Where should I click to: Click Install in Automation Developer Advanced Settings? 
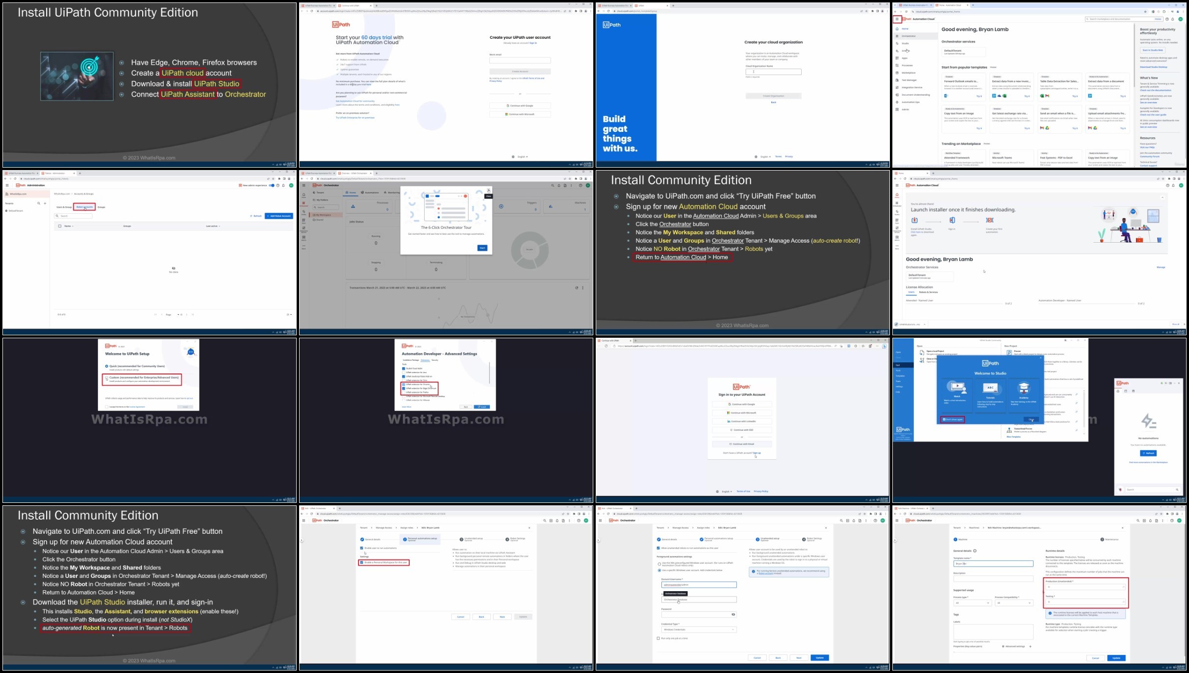point(482,407)
